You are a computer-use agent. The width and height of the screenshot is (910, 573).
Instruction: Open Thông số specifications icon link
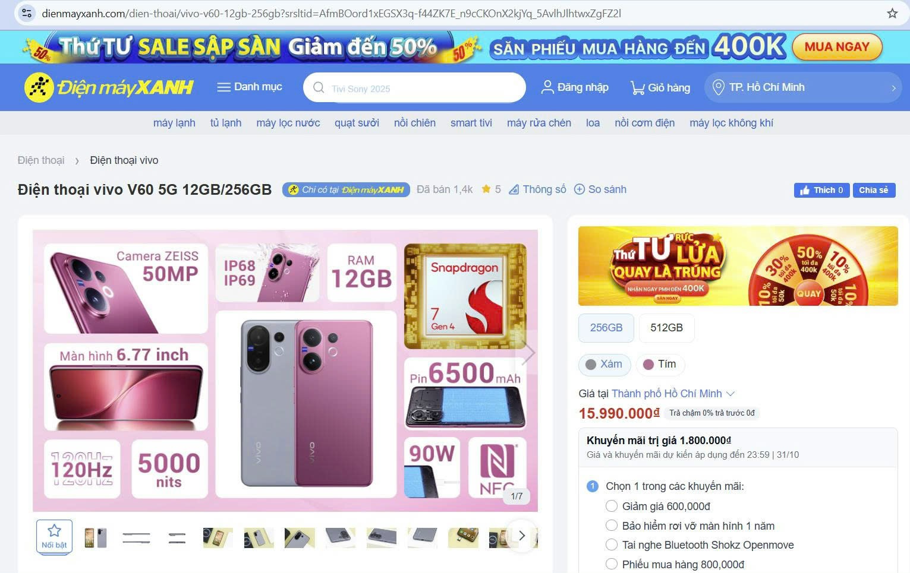point(514,189)
